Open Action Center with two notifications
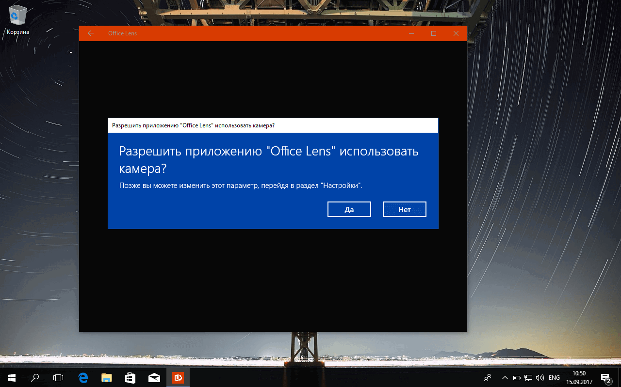 [x=606, y=377]
